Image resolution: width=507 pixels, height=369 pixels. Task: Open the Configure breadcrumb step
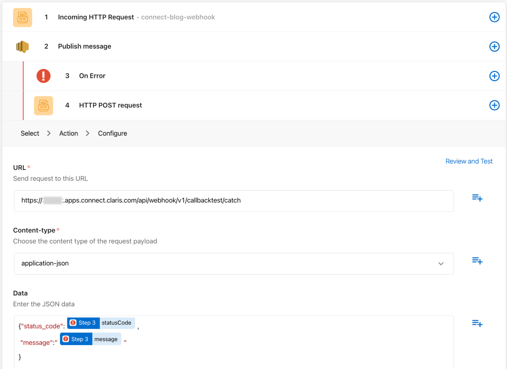tap(112, 133)
